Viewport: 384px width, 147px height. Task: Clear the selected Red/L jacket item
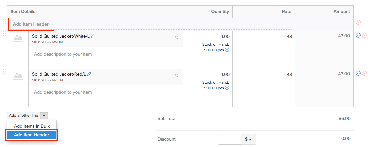177,75
